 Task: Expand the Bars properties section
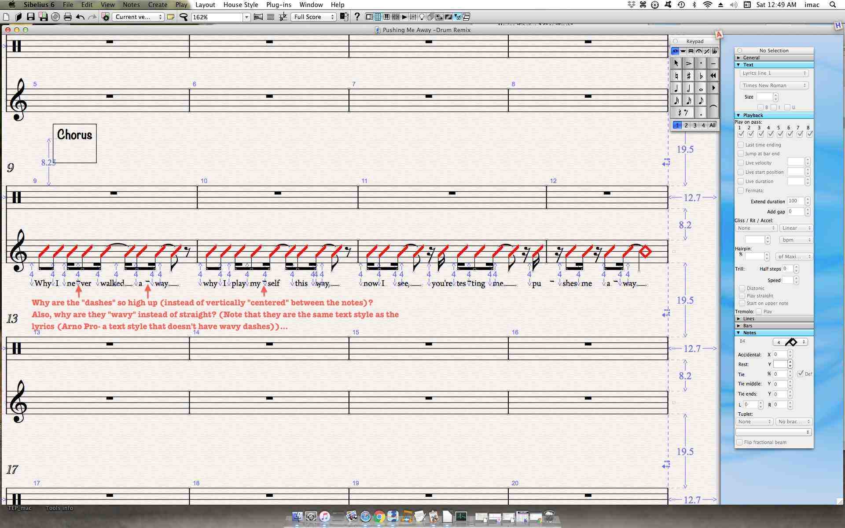(x=774, y=326)
